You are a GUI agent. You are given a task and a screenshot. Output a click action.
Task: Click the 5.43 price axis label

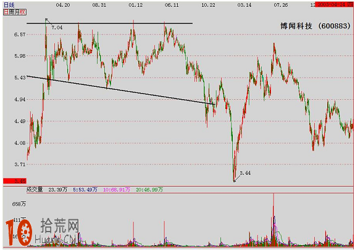tap(20, 78)
